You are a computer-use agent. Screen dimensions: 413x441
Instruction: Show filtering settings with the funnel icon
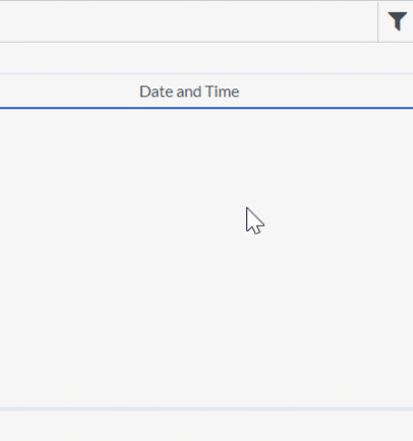(397, 21)
